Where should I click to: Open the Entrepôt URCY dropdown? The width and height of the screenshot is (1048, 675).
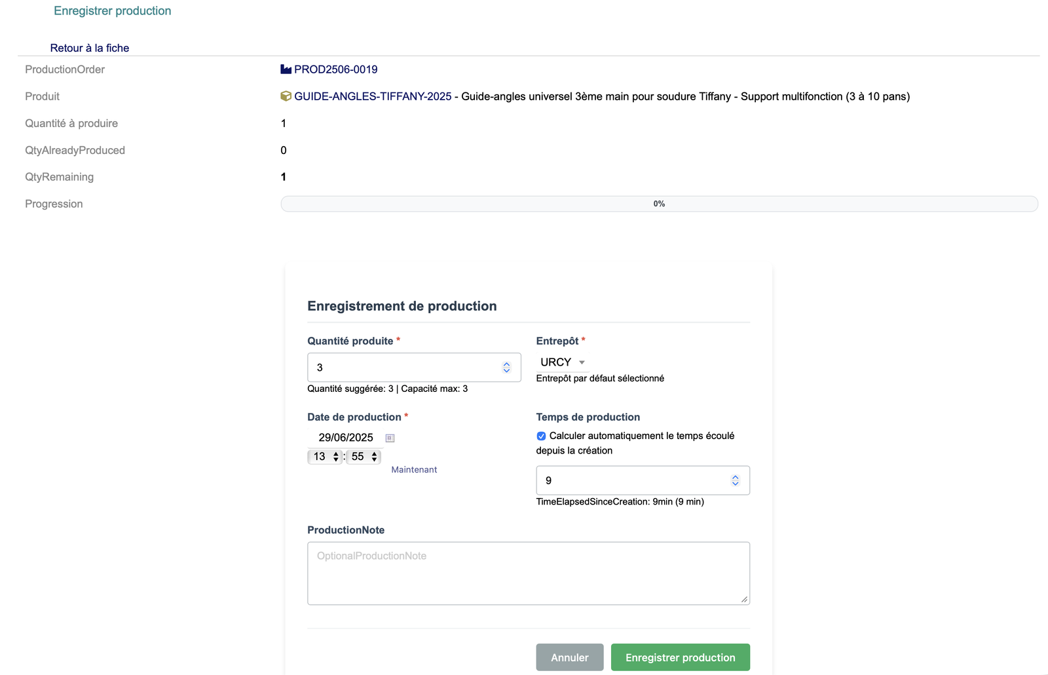[562, 362]
